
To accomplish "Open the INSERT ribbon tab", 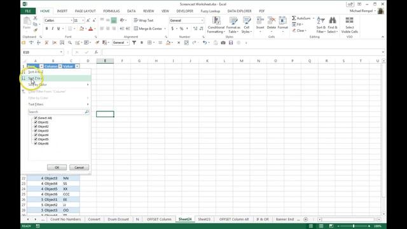I will click(x=62, y=11).
